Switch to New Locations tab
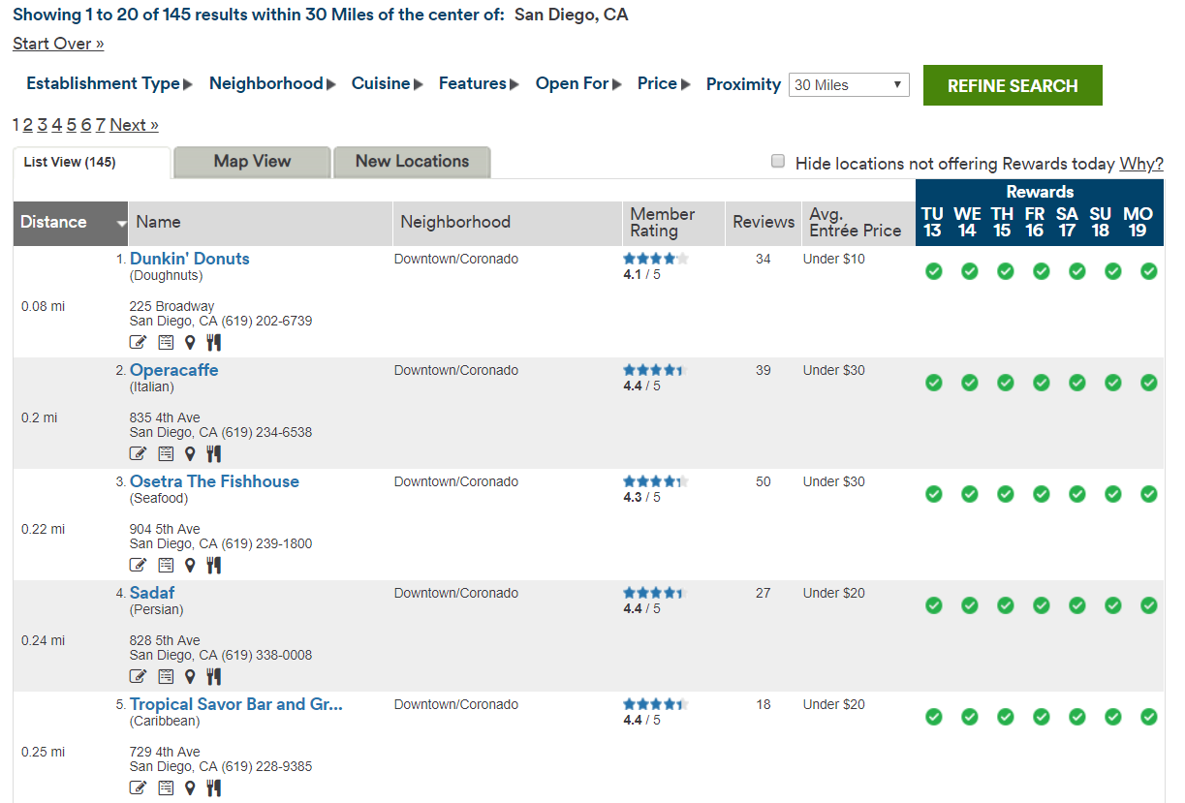Screen dimensions: 1185x803 [412, 162]
